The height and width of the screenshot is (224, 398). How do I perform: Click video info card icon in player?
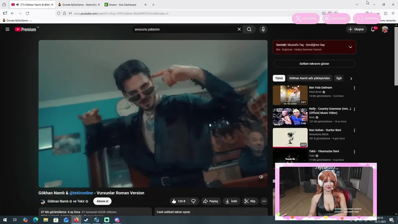click(x=261, y=177)
